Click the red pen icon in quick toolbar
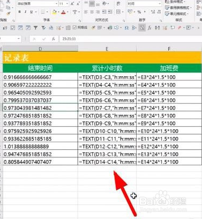Image resolution: width=202 pixels, height=219 pixels. pos(179,28)
